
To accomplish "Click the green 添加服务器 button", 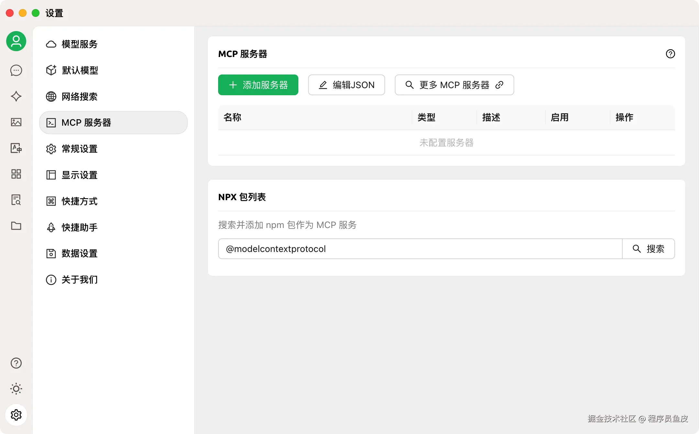I will coord(258,85).
